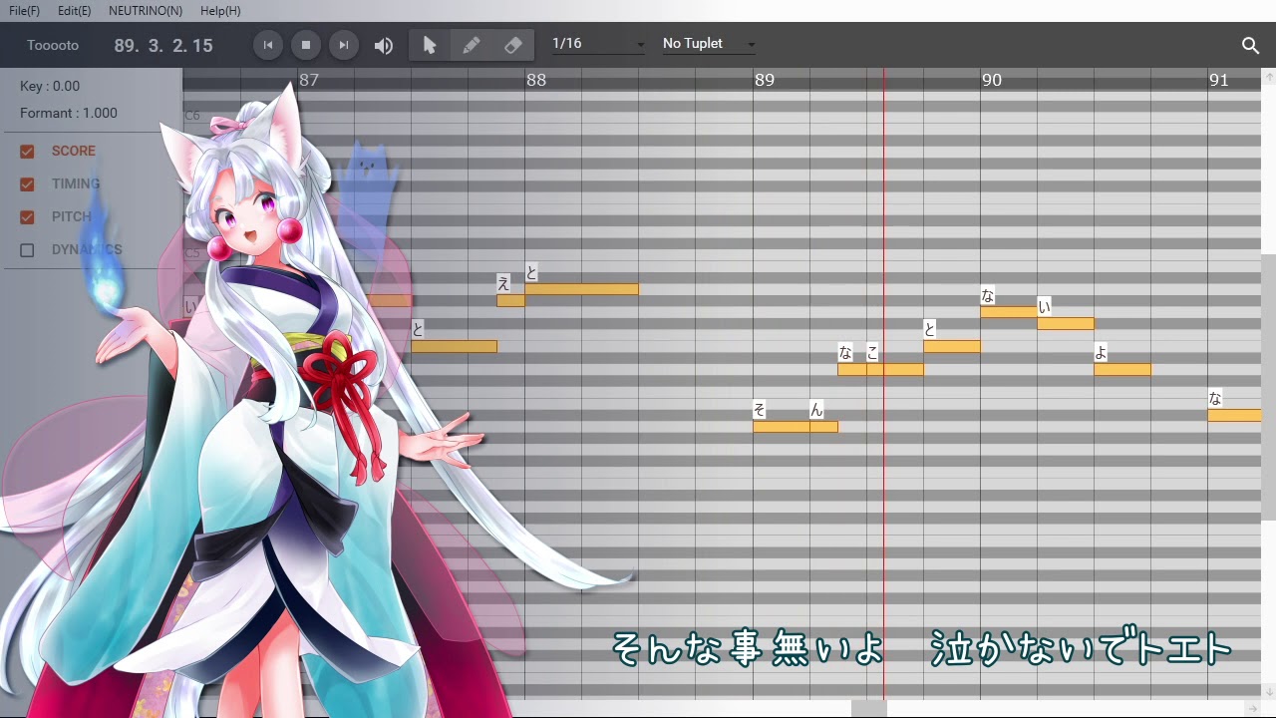Screen dimensions: 1276x718
Task: Jump to measure 88 on the ruler
Action: (x=536, y=80)
